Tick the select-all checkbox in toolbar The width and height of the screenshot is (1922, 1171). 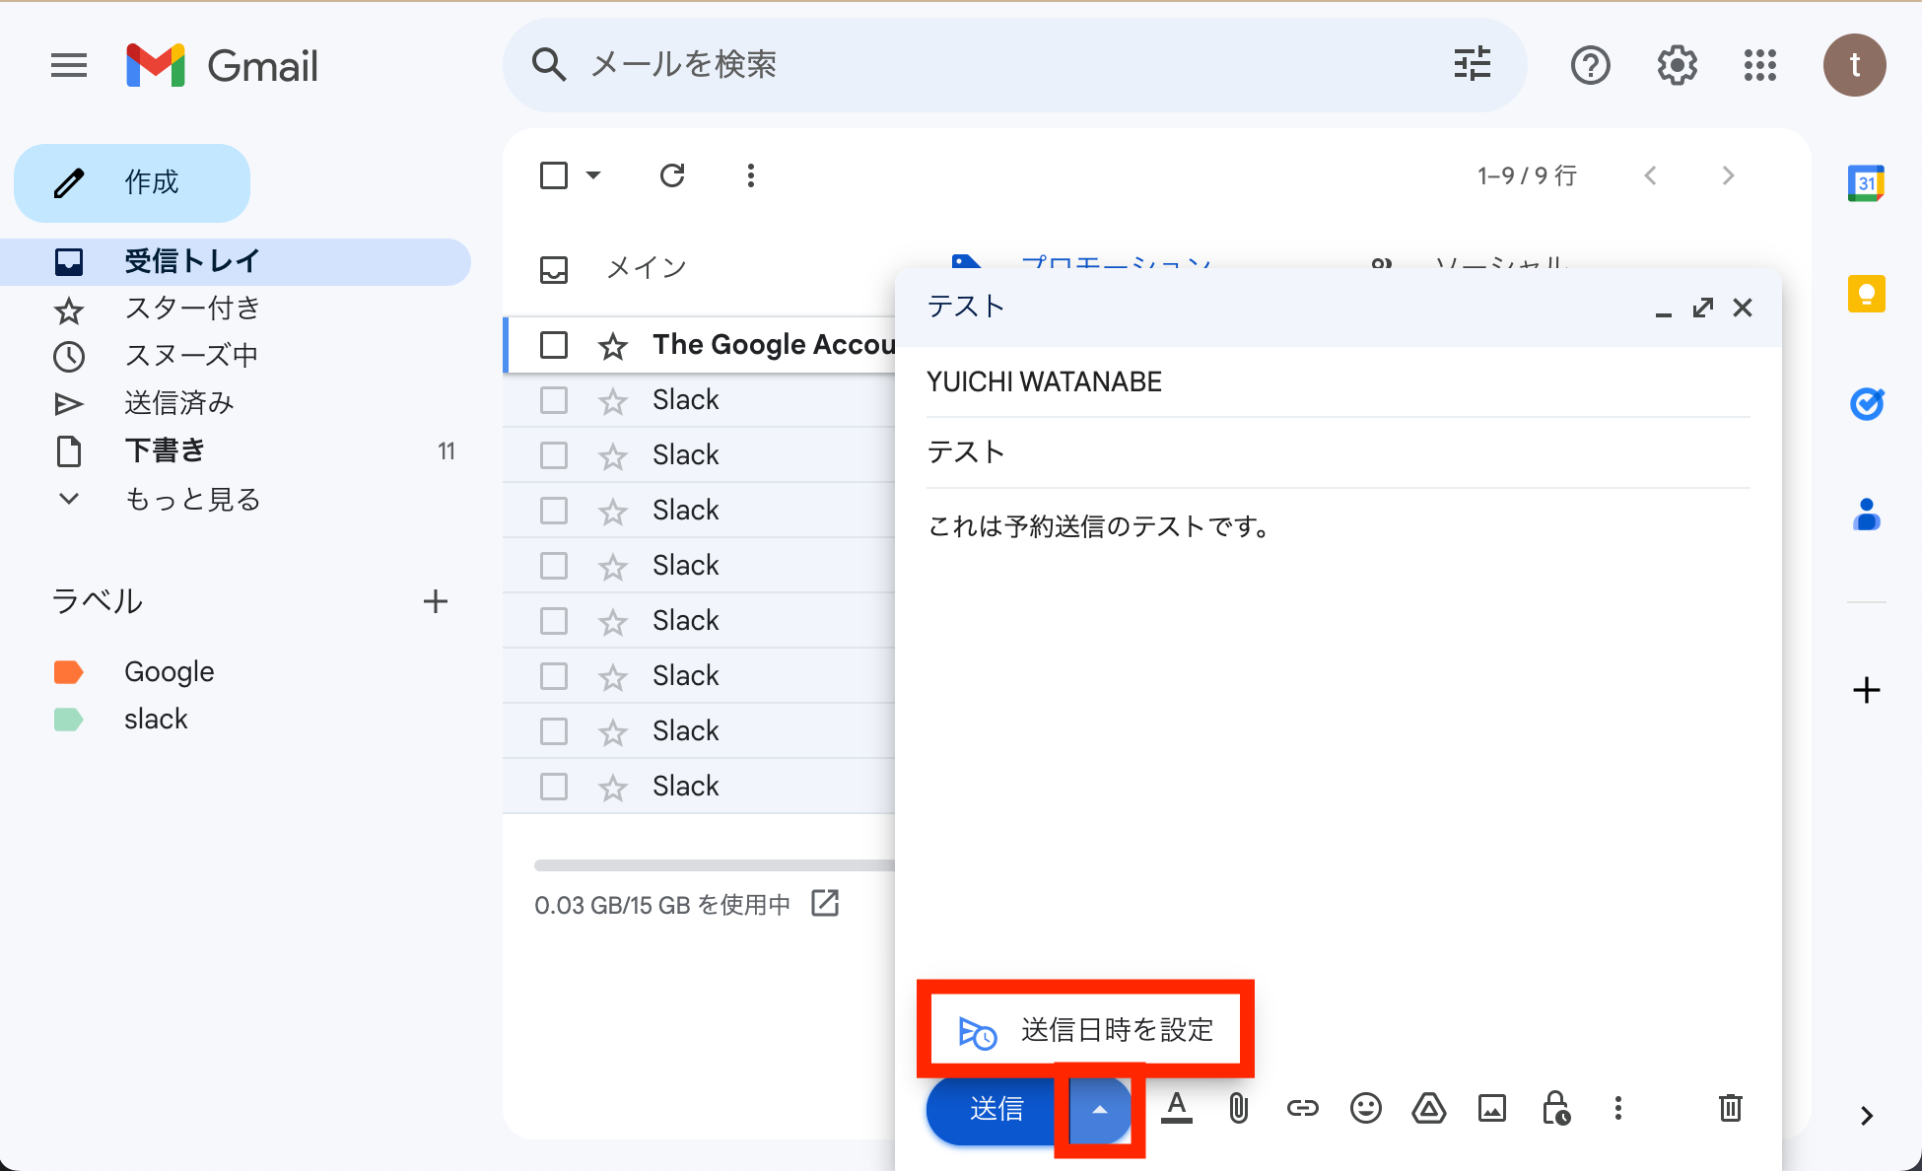click(x=554, y=175)
